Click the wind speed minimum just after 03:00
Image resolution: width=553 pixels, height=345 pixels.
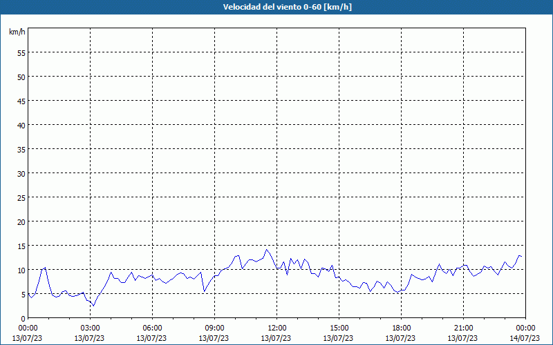[x=93, y=306]
